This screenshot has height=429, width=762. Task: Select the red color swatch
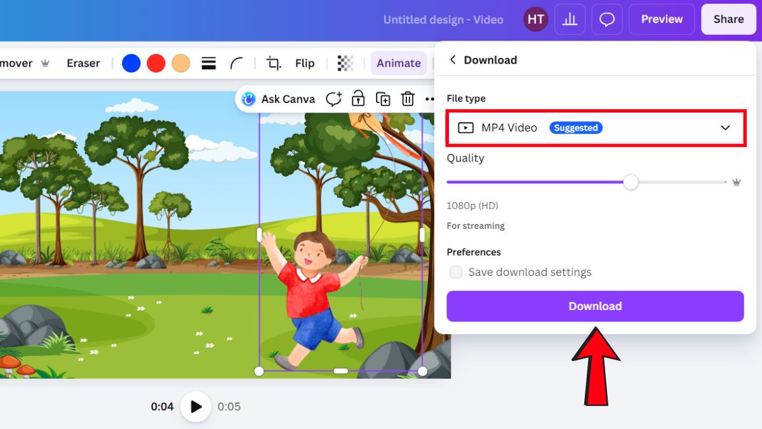click(x=156, y=63)
